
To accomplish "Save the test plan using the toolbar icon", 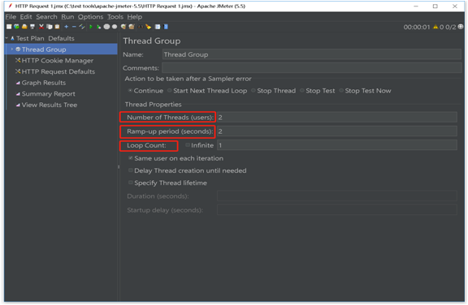I will 32,27.
